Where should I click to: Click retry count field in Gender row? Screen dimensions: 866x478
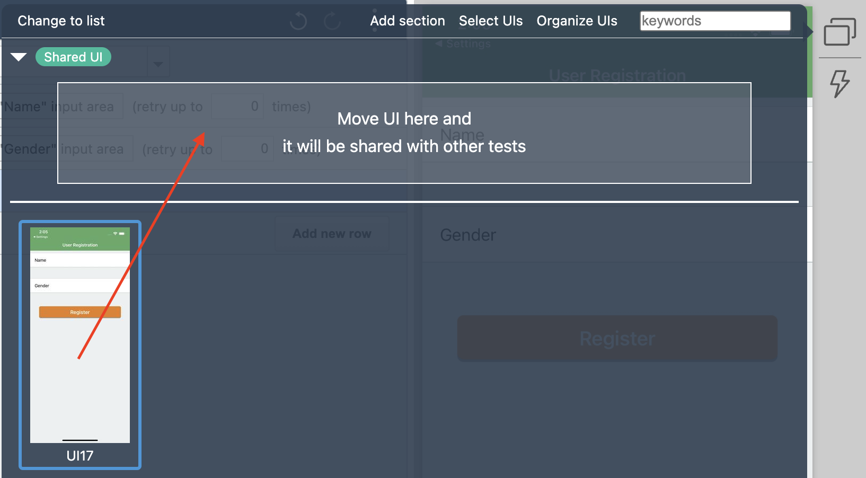click(247, 149)
